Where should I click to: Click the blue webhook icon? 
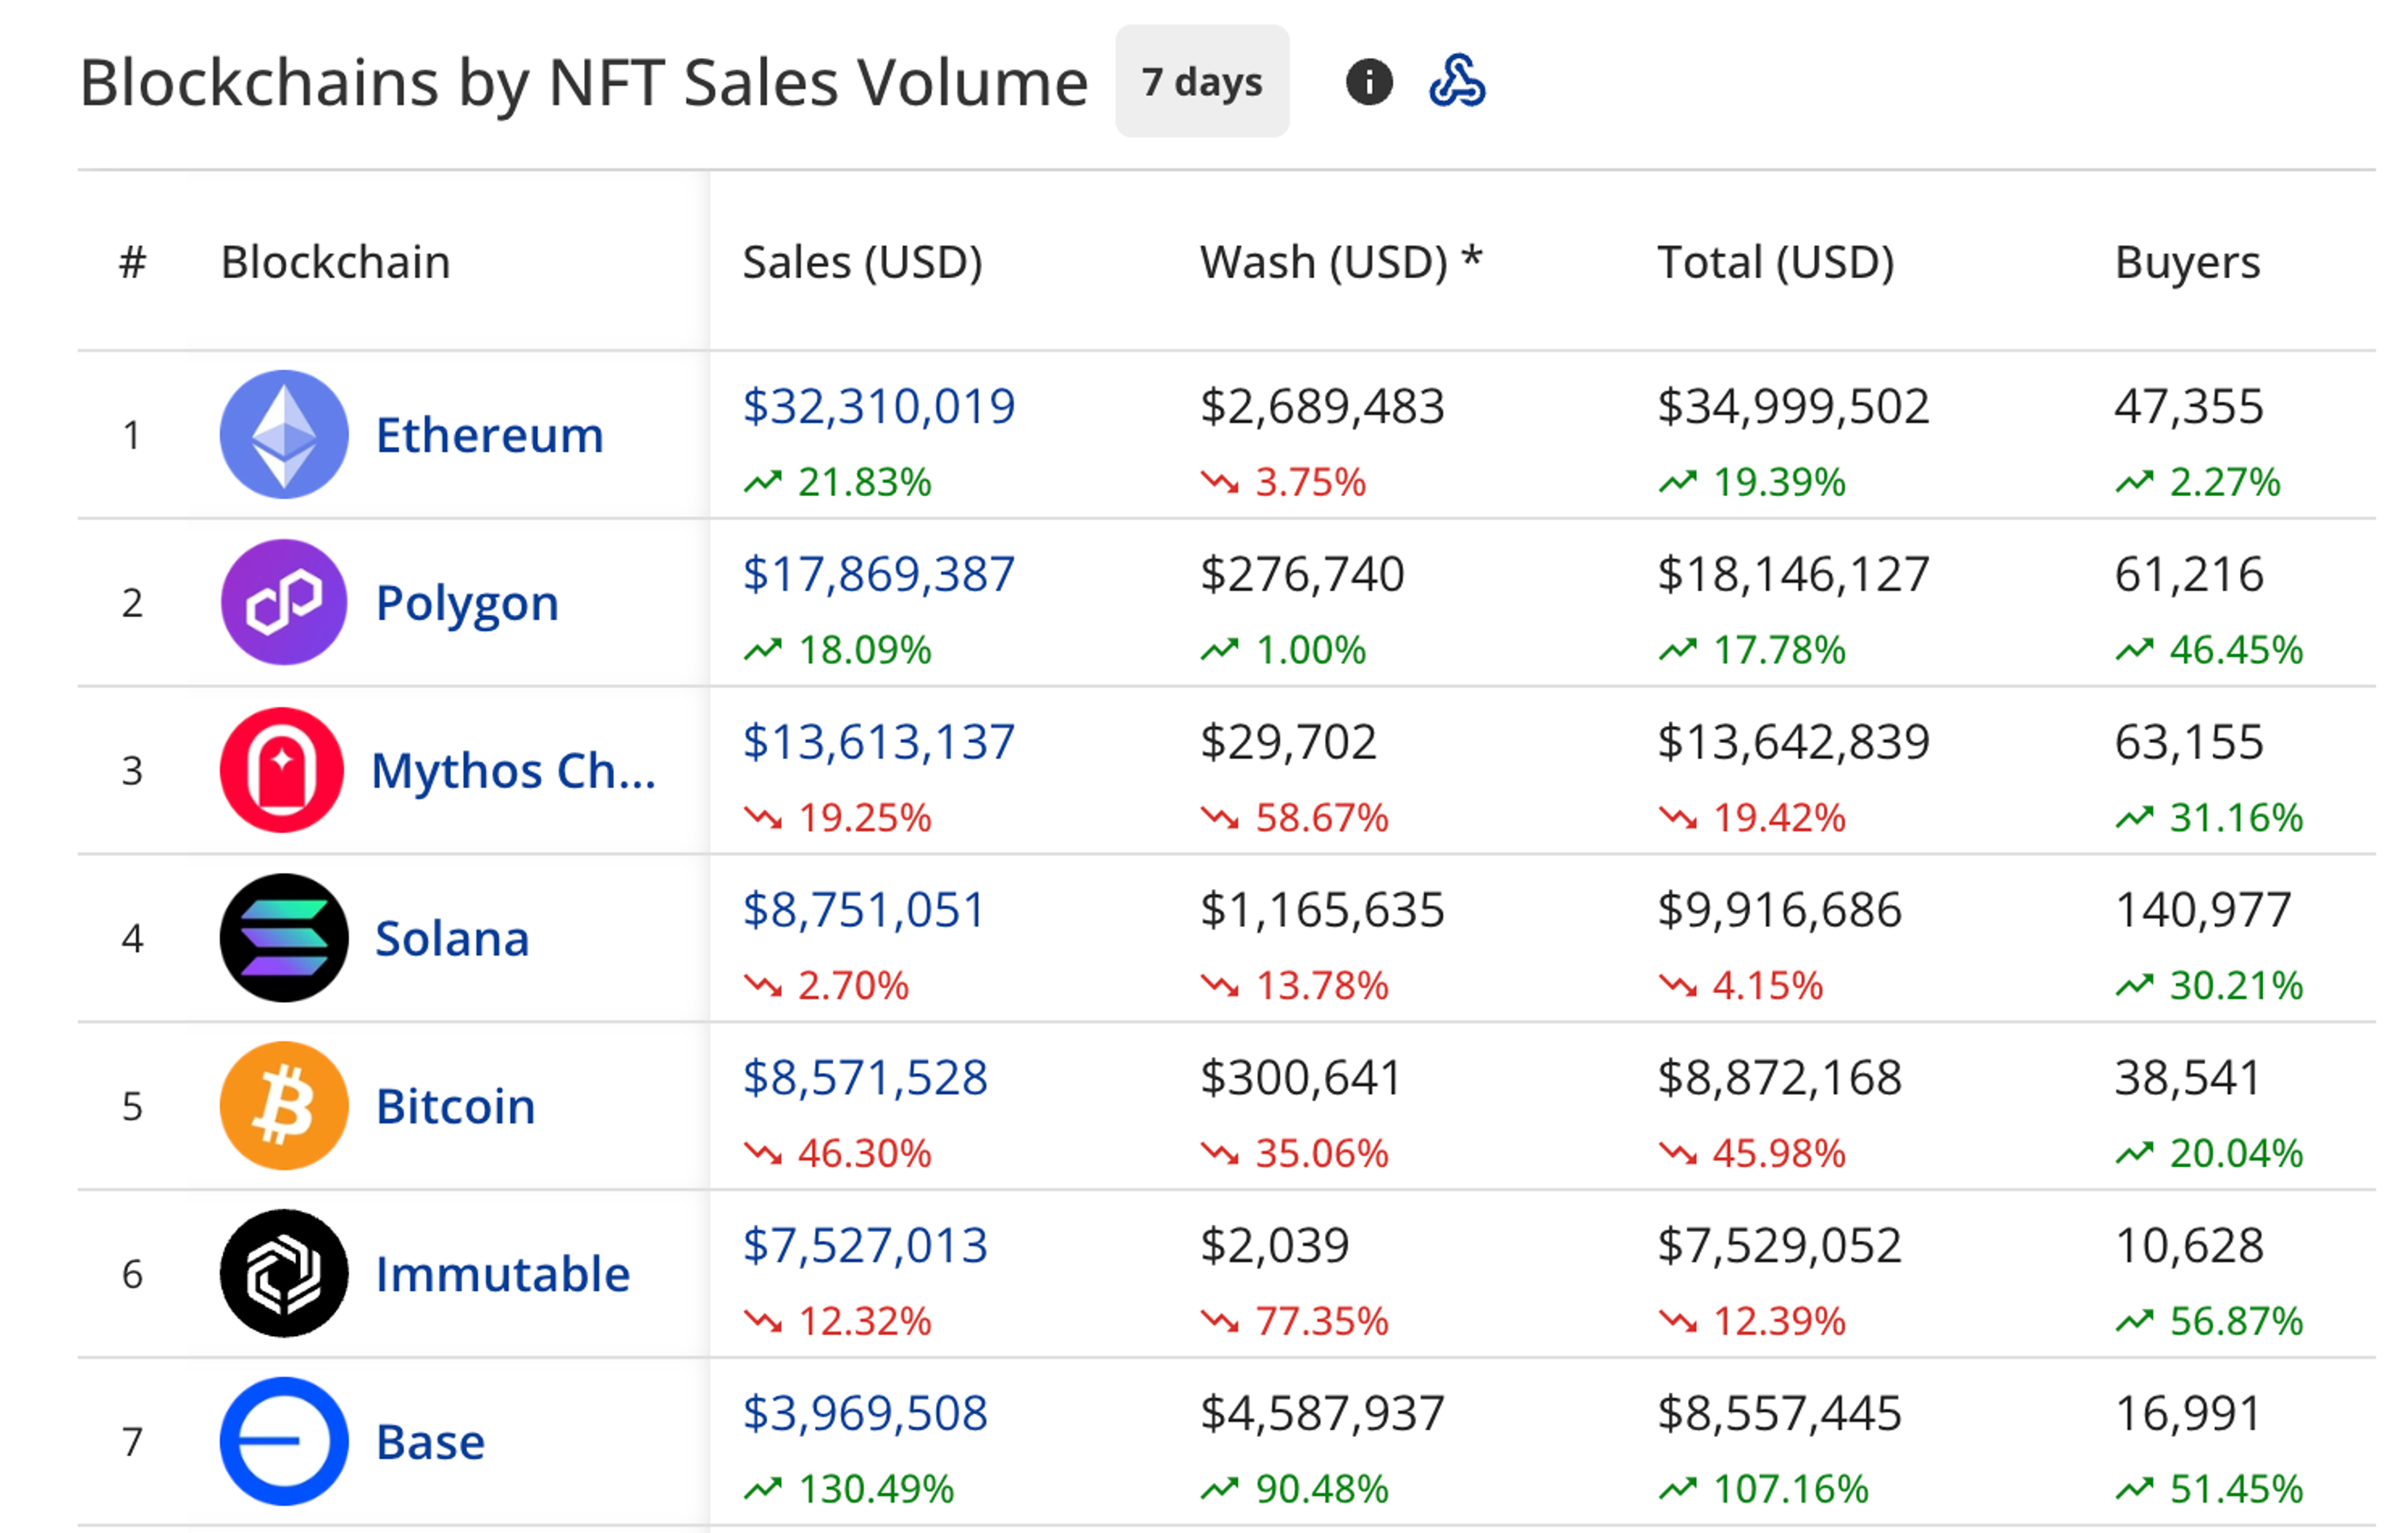pyautogui.click(x=1457, y=82)
